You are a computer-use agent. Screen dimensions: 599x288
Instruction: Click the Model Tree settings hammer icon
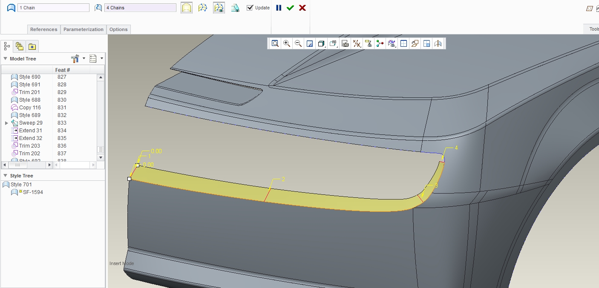coord(75,58)
